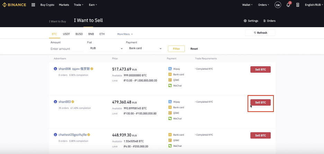Click shan008 advertiser avatar icon

point(55,69)
